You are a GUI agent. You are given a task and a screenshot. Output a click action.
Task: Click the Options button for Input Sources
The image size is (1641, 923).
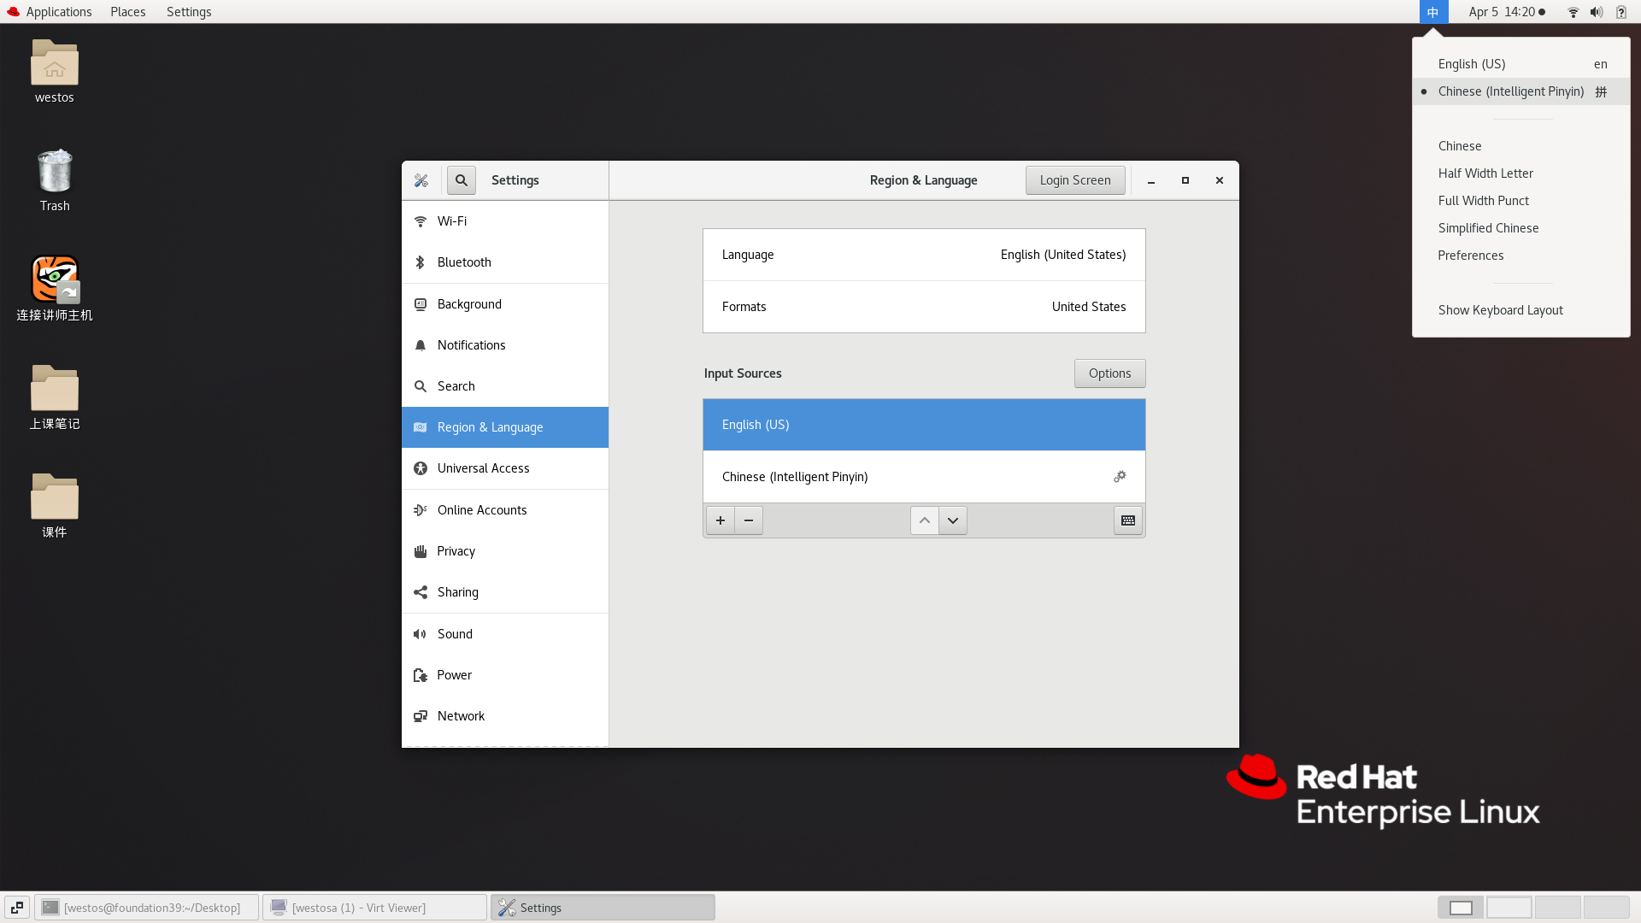click(x=1110, y=373)
